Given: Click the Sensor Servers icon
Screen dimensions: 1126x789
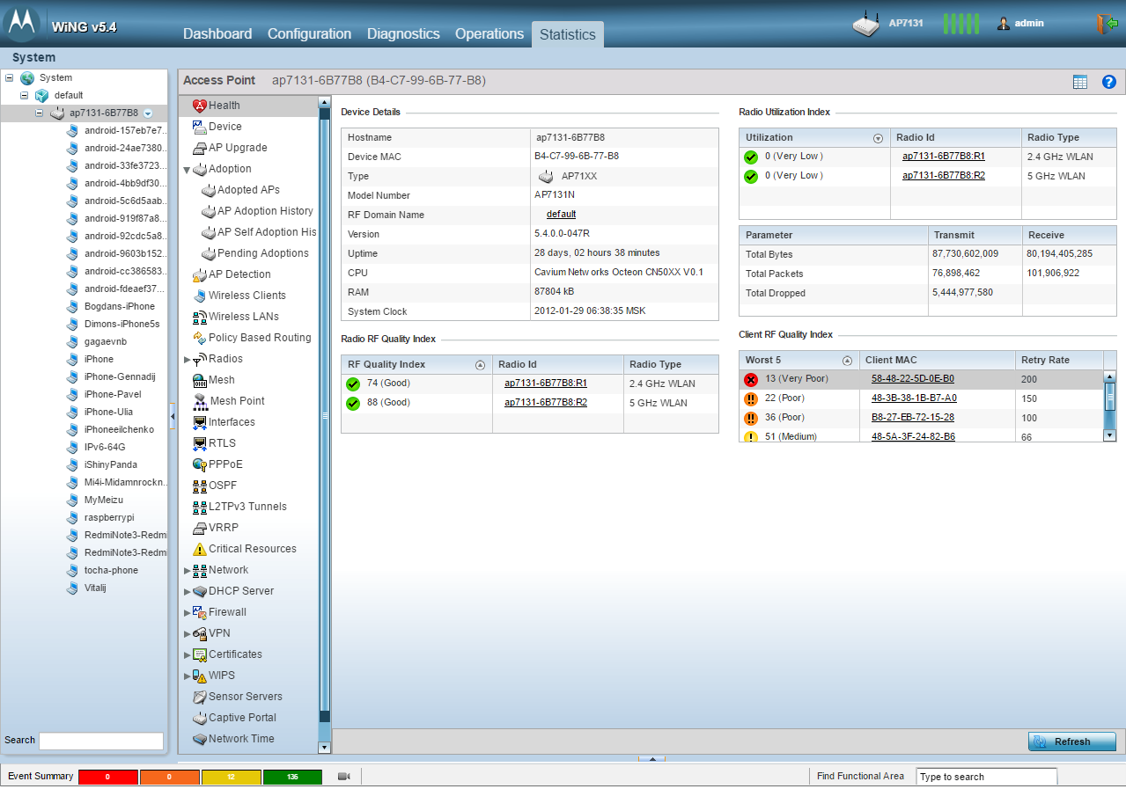Looking at the screenshot, I should [x=200, y=697].
